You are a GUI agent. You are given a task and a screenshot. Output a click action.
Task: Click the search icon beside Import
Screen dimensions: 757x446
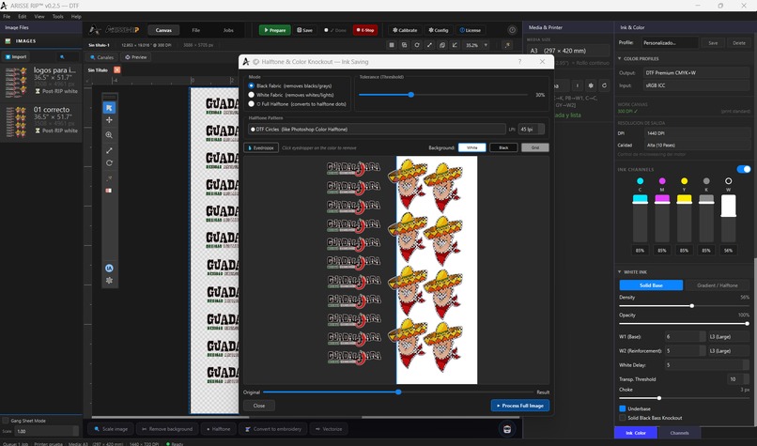(62, 57)
